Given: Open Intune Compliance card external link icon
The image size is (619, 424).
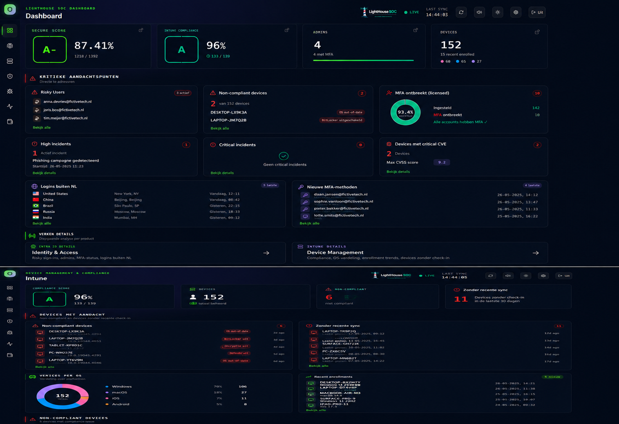Looking at the screenshot, I should click(287, 30).
